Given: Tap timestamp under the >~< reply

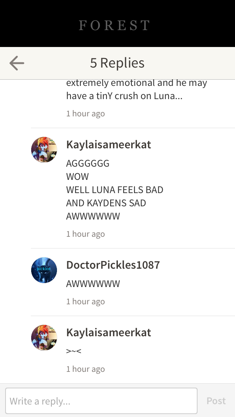Looking at the screenshot, I should tap(86, 369).
